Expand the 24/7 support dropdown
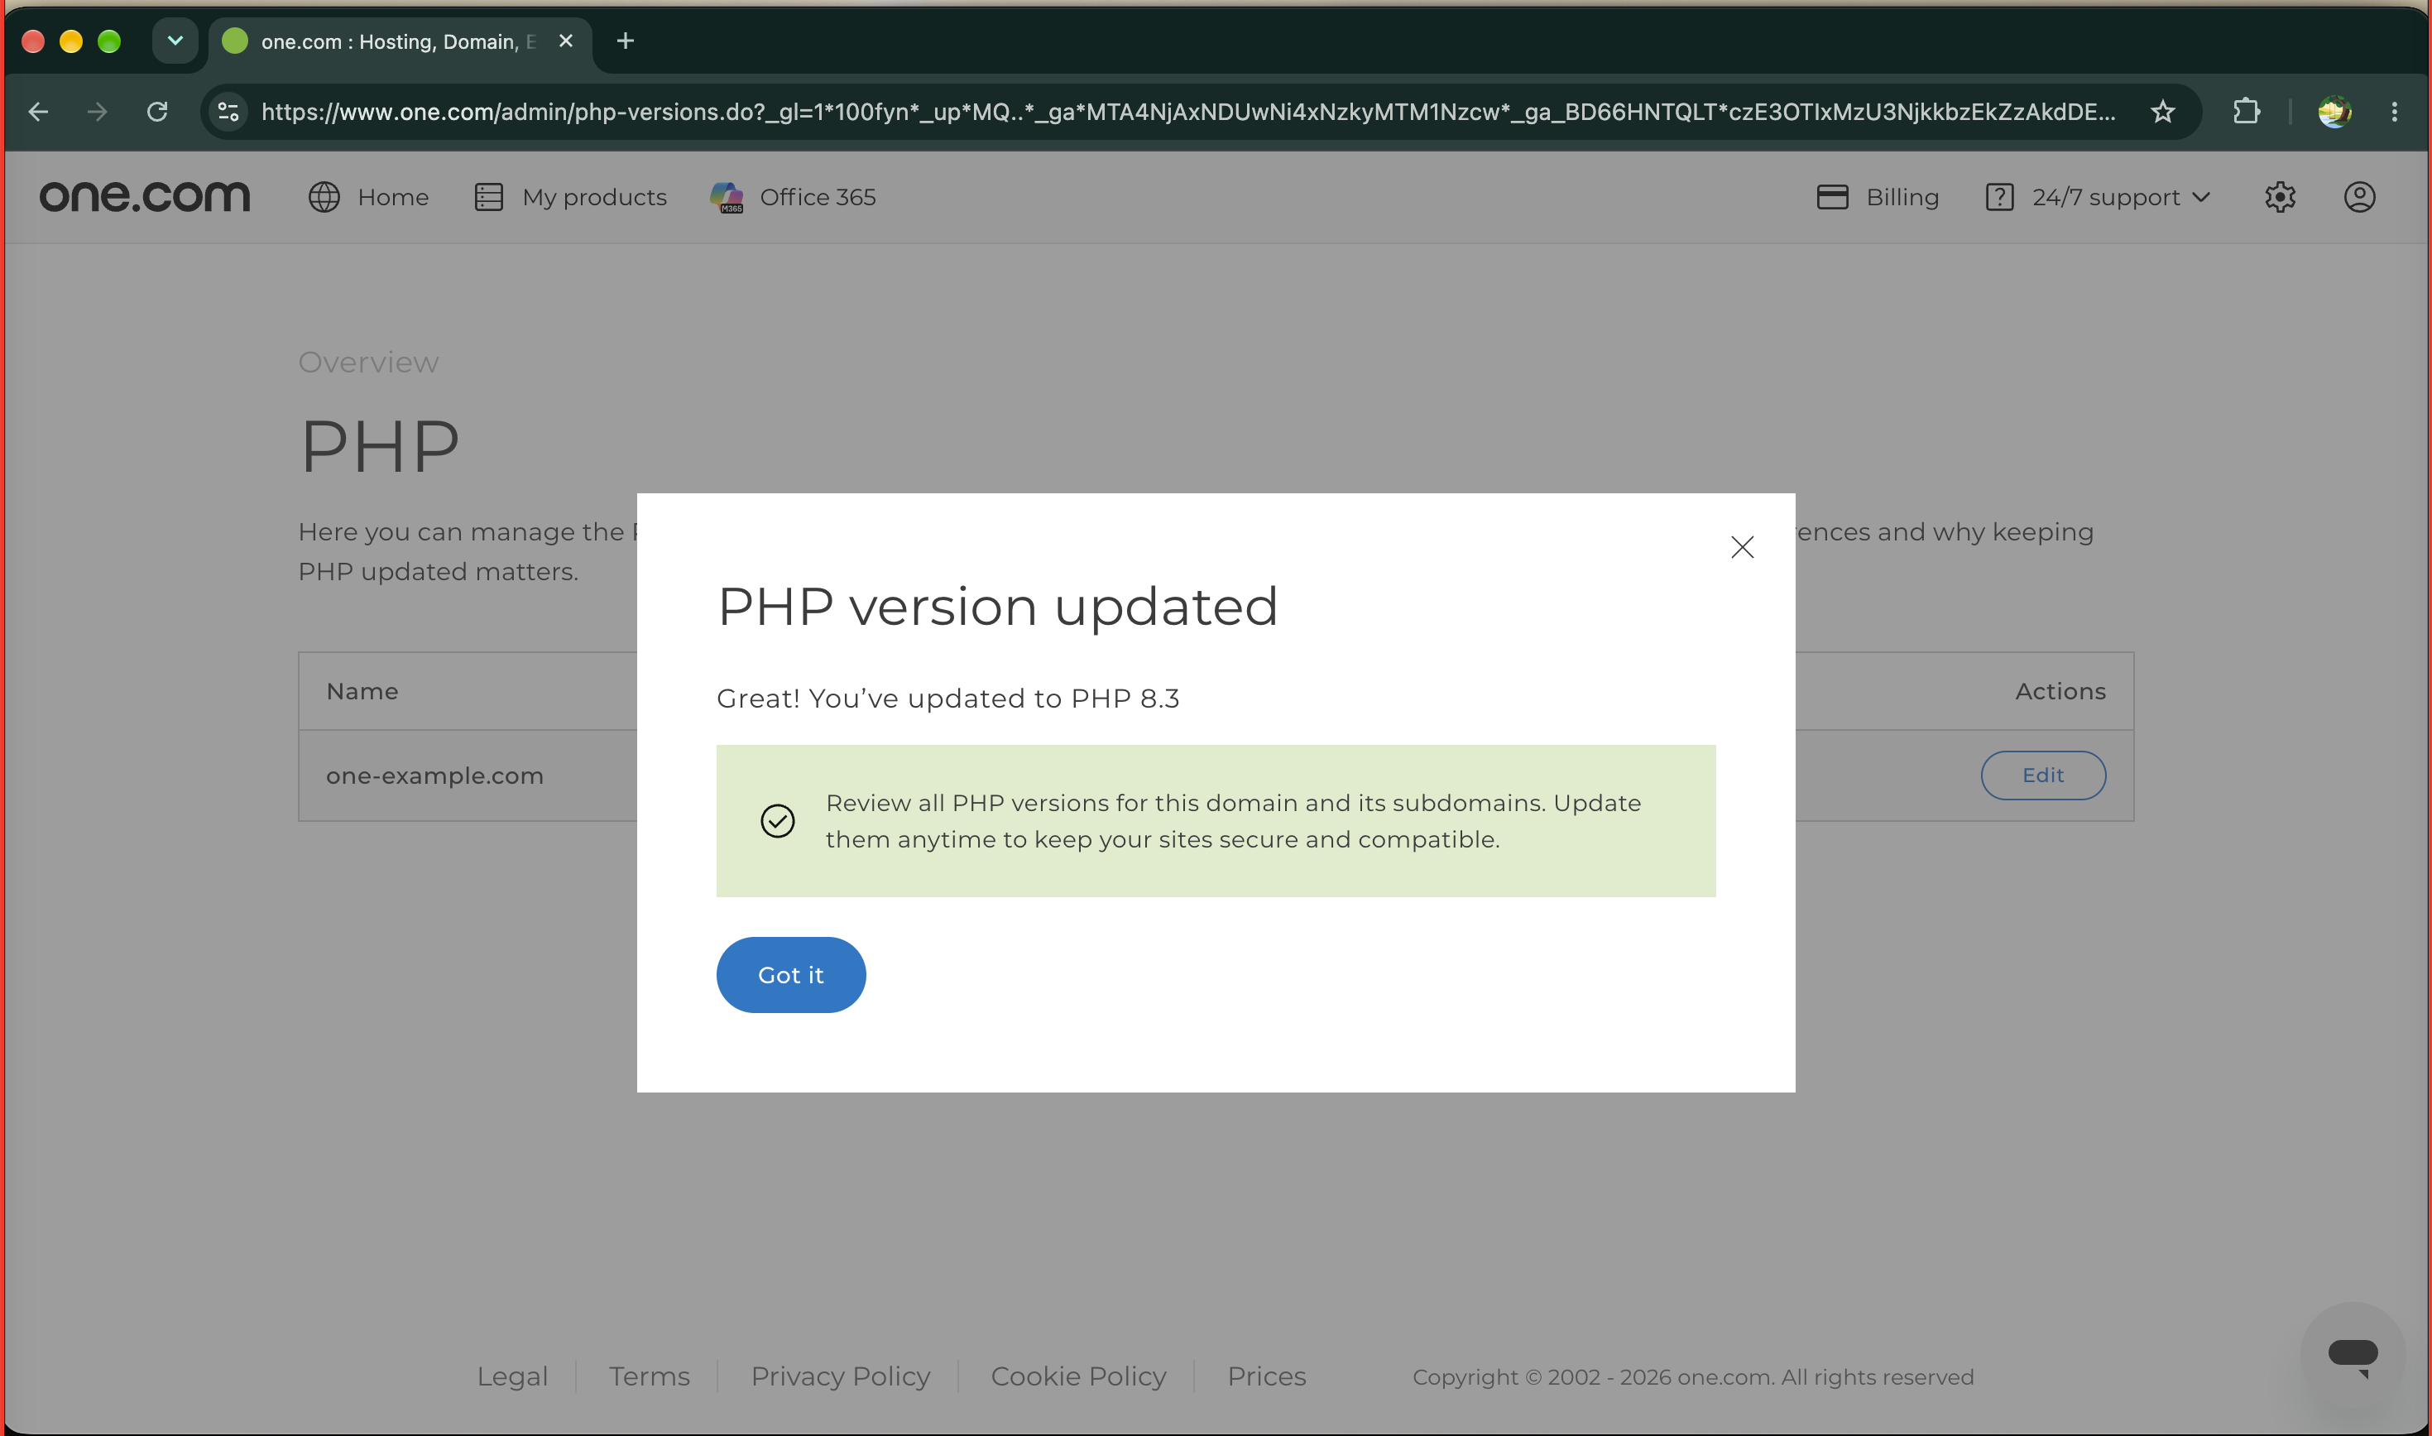The width and height of the screenshot is (2432, 1436). click(2098, 198)
